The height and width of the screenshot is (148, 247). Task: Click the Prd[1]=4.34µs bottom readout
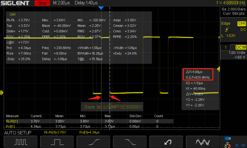89,133
